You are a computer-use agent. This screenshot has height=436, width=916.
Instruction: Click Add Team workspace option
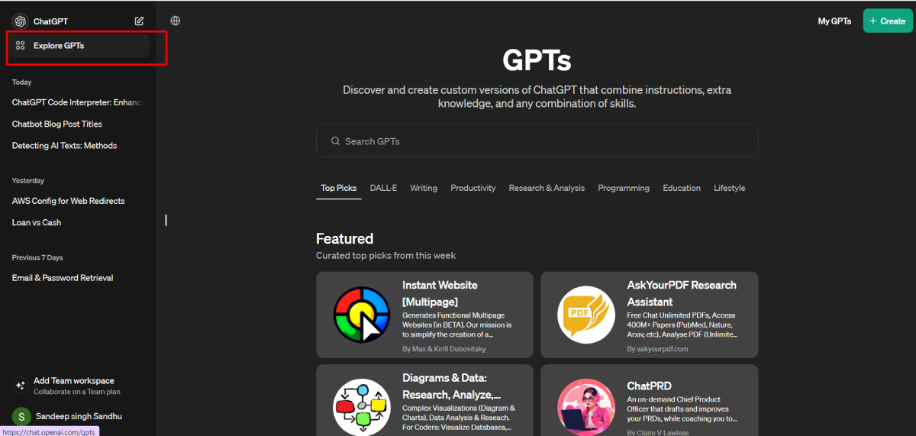(x=79, y=386)
